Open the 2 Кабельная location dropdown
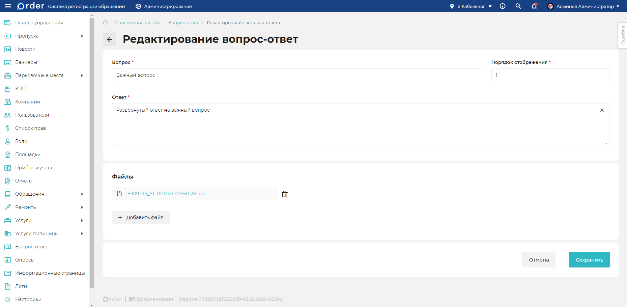The height and width of the screenshot is (307, 627). click(471, 6)
